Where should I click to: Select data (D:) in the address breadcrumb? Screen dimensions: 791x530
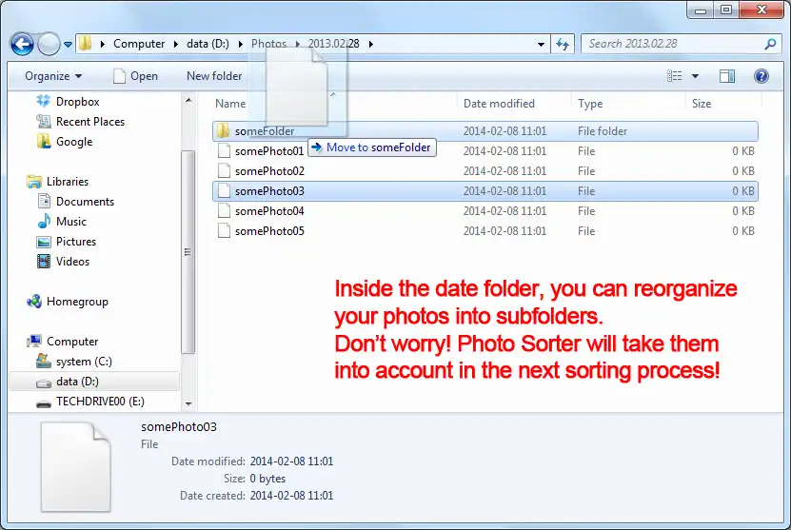click(x=208, y=44)
